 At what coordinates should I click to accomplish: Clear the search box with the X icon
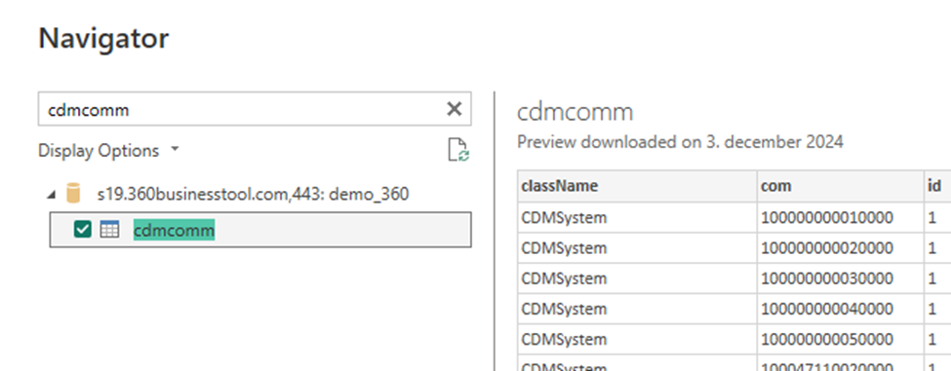click(454, 109)
